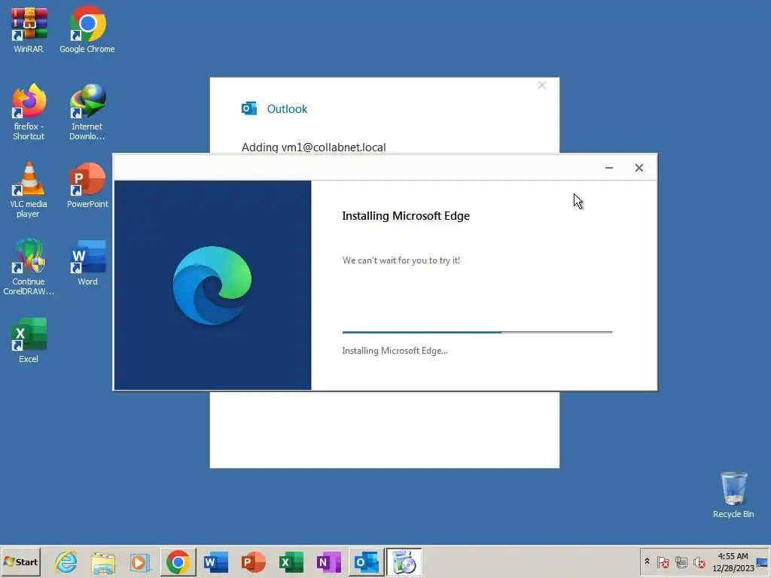Click the Edge logo in installer
The image size is (771, 578).
212,285
